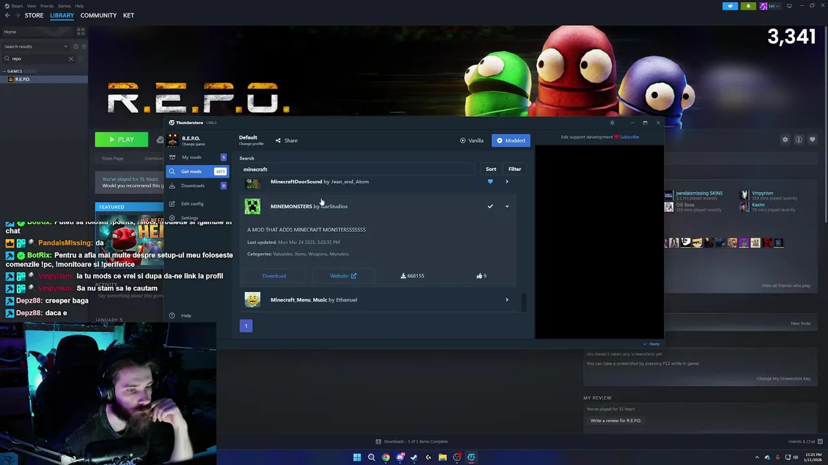Favorite the game with heart icon
Screen dimensions: 828x465
812,139
